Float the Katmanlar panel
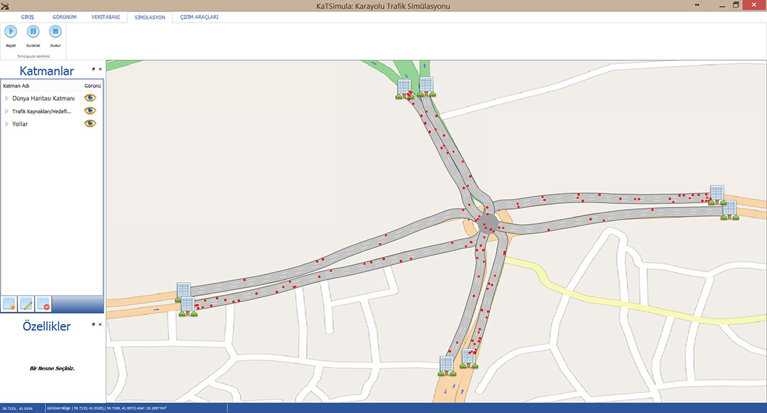767x413 pixels. coord(94,69)
